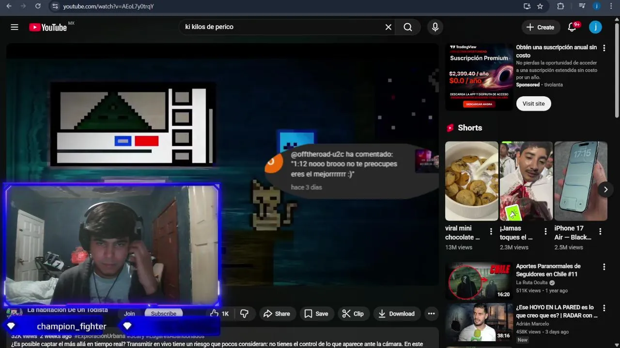
Task: Open options for viral mini chocolate short
Action: (x=491, y=232)
